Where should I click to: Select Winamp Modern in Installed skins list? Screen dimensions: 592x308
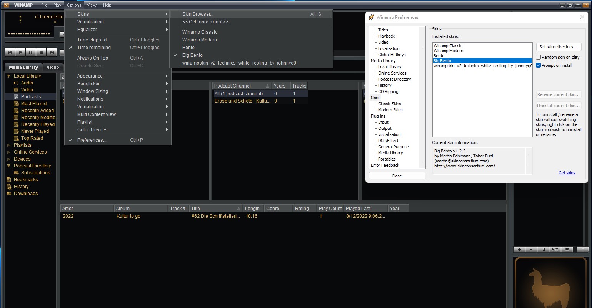click(x=482, y=51)
